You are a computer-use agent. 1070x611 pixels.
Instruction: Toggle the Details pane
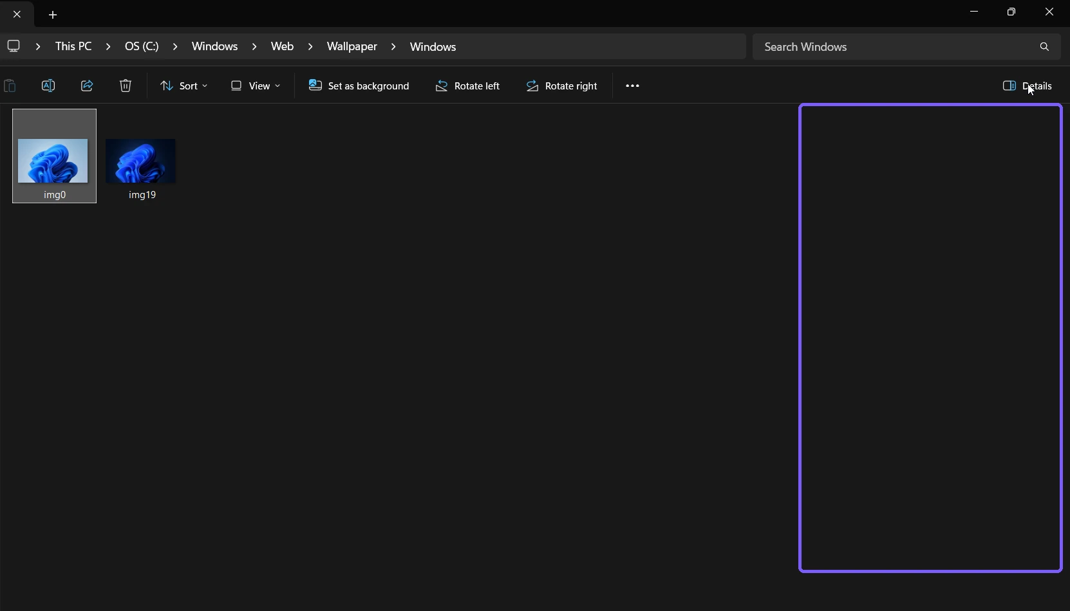pos(1028,86)
